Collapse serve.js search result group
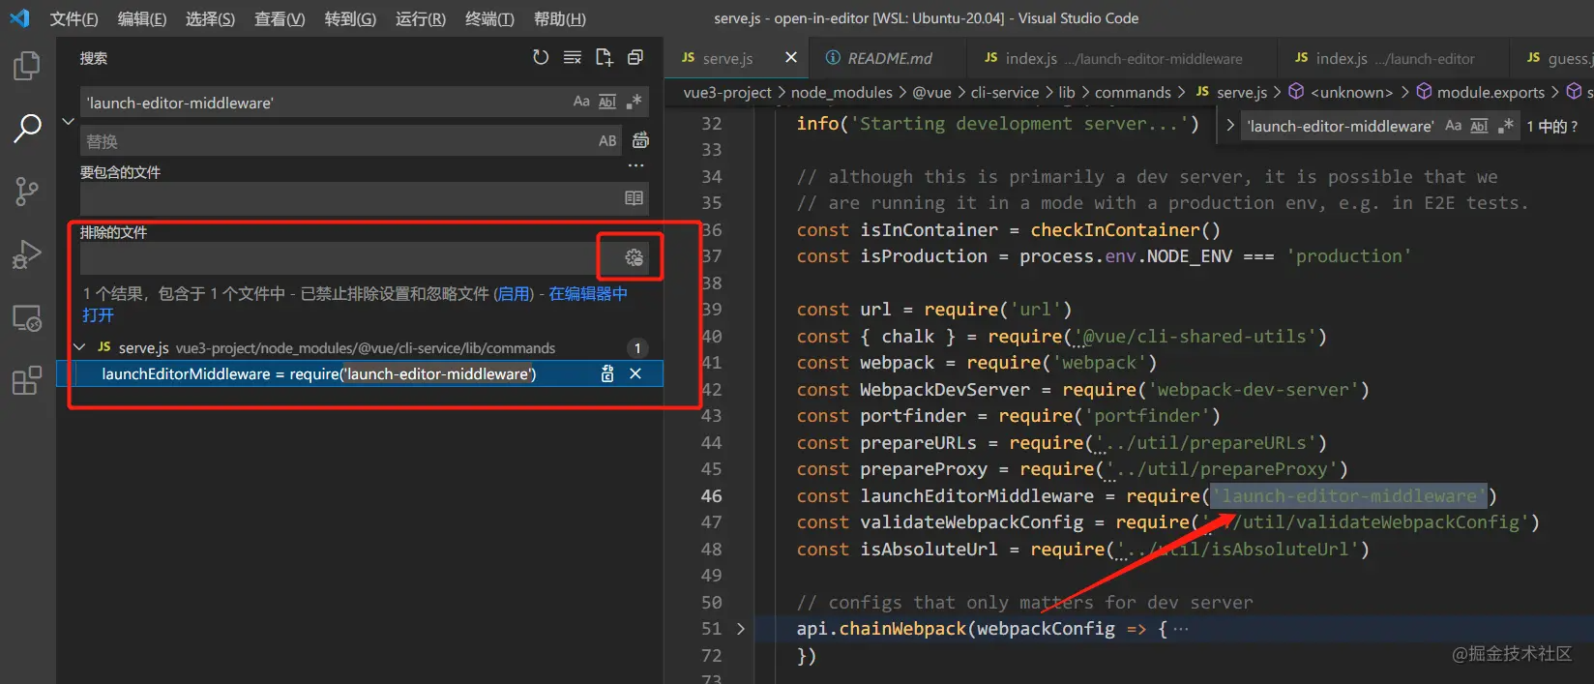This screenshot has width=1594, height=684. (80, 347)
